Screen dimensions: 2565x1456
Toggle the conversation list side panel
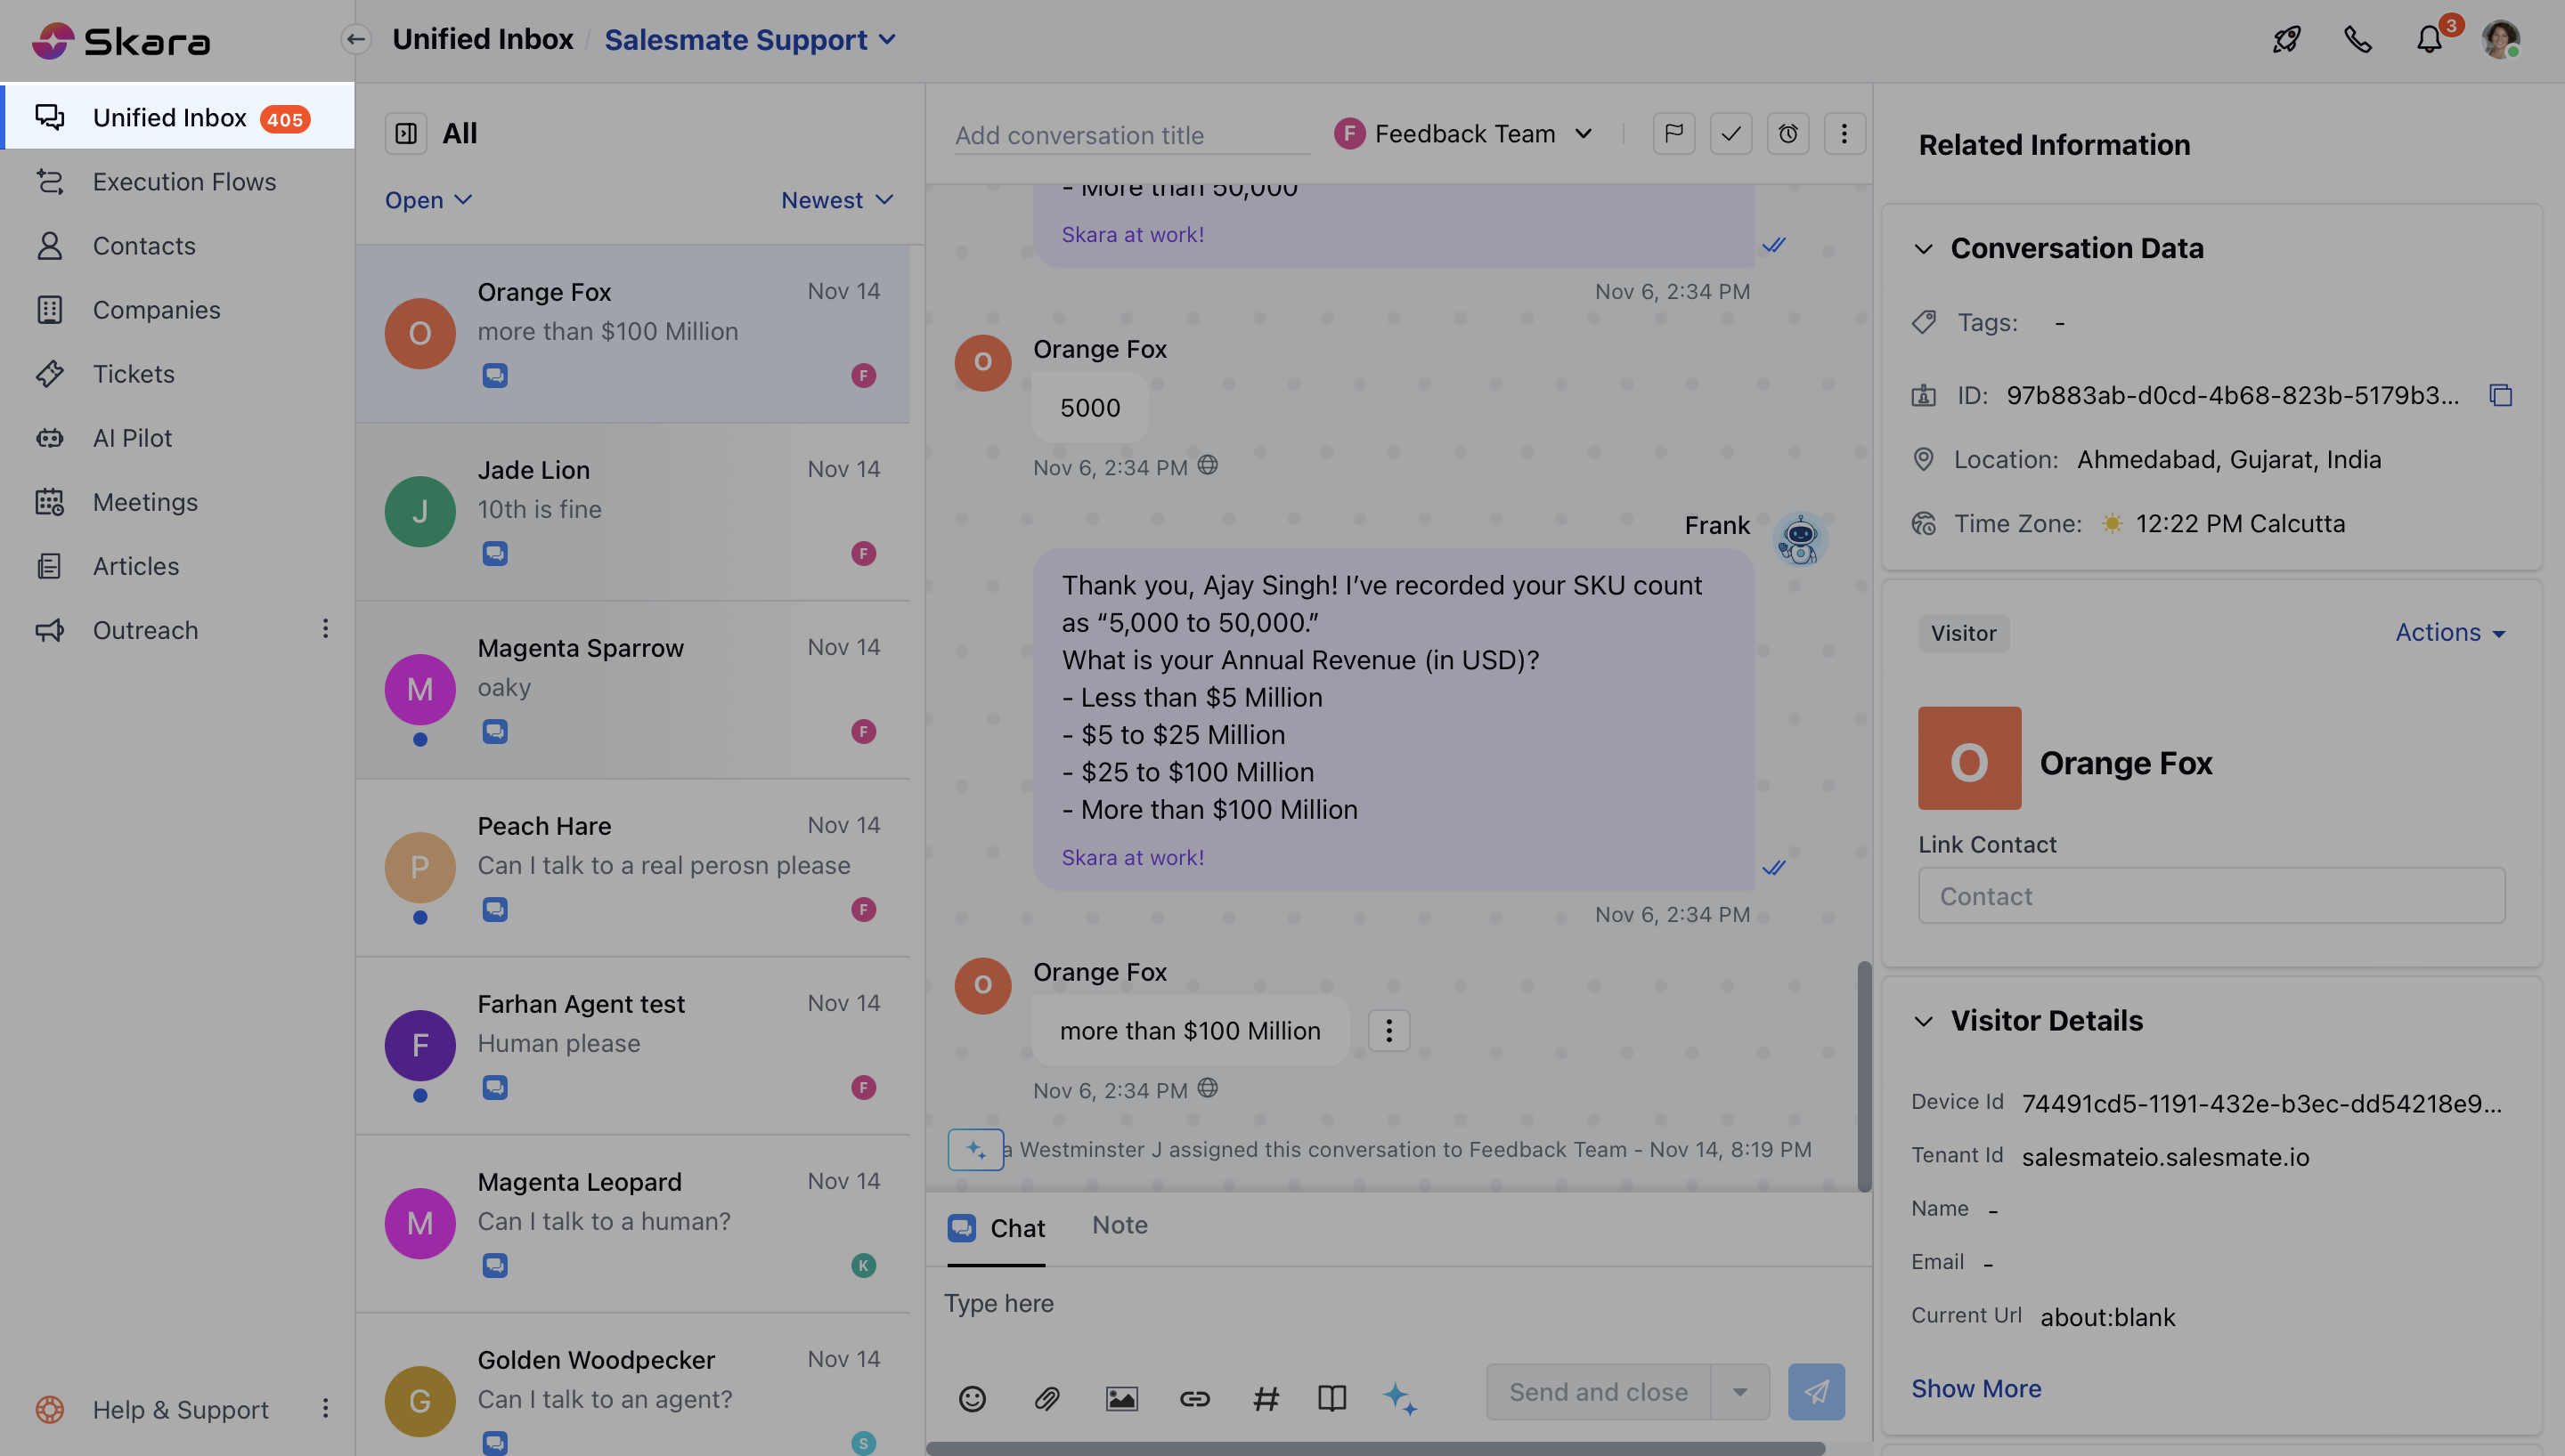406,134
